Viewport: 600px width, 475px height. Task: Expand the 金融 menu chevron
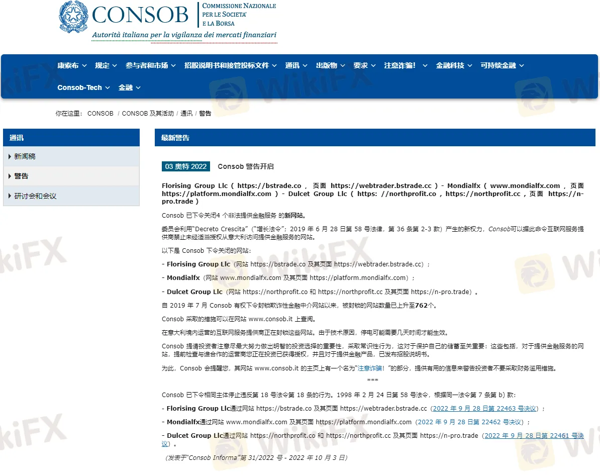[138, 88]
